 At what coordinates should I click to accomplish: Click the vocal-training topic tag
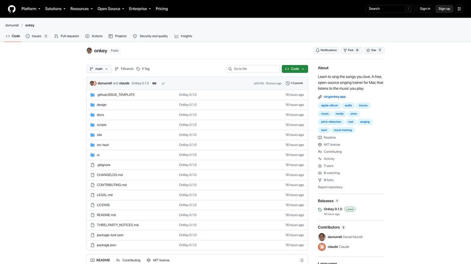[x=342, y=130]
